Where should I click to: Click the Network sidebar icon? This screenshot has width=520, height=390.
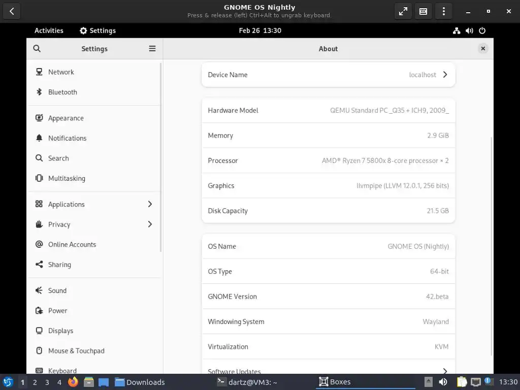(x=39, y=72)
